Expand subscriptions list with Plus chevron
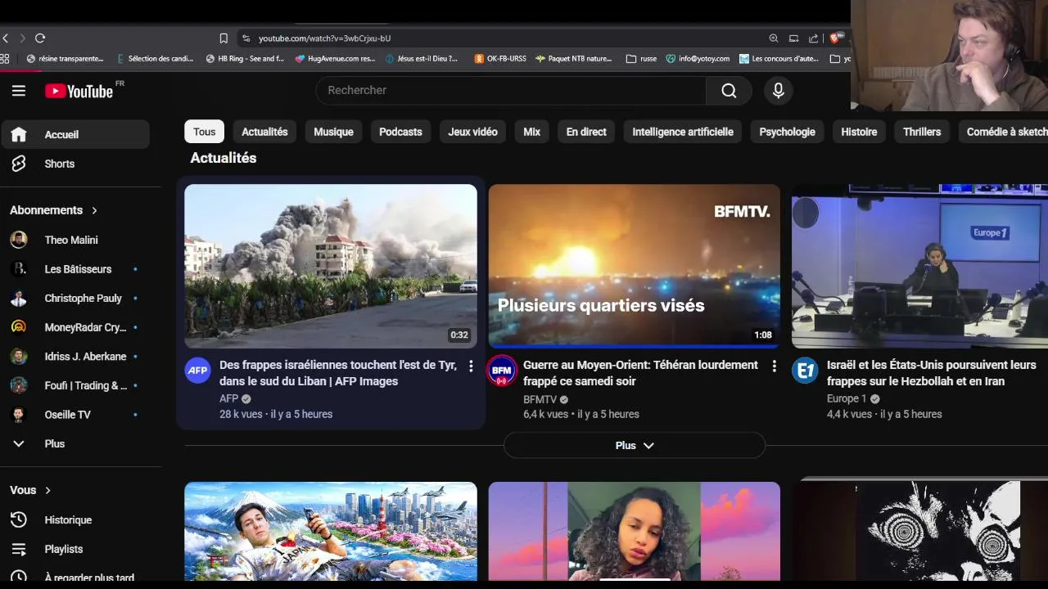Viewport: 1048px width, 589px height. click(x=75, y=443)
